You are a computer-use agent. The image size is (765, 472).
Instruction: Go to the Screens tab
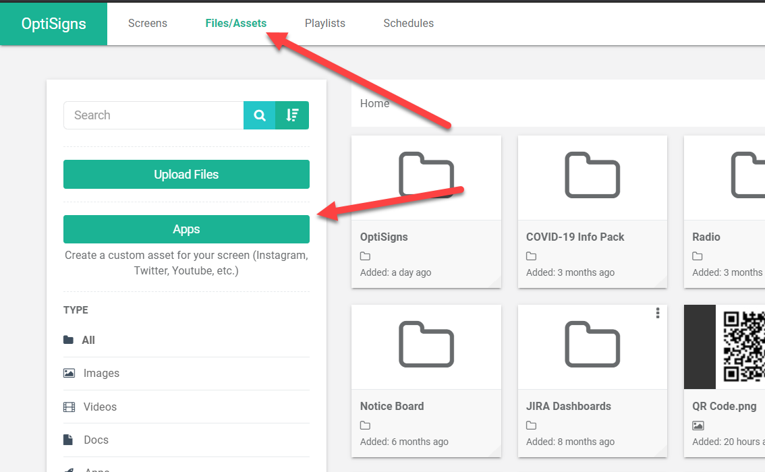click(147, 23)
